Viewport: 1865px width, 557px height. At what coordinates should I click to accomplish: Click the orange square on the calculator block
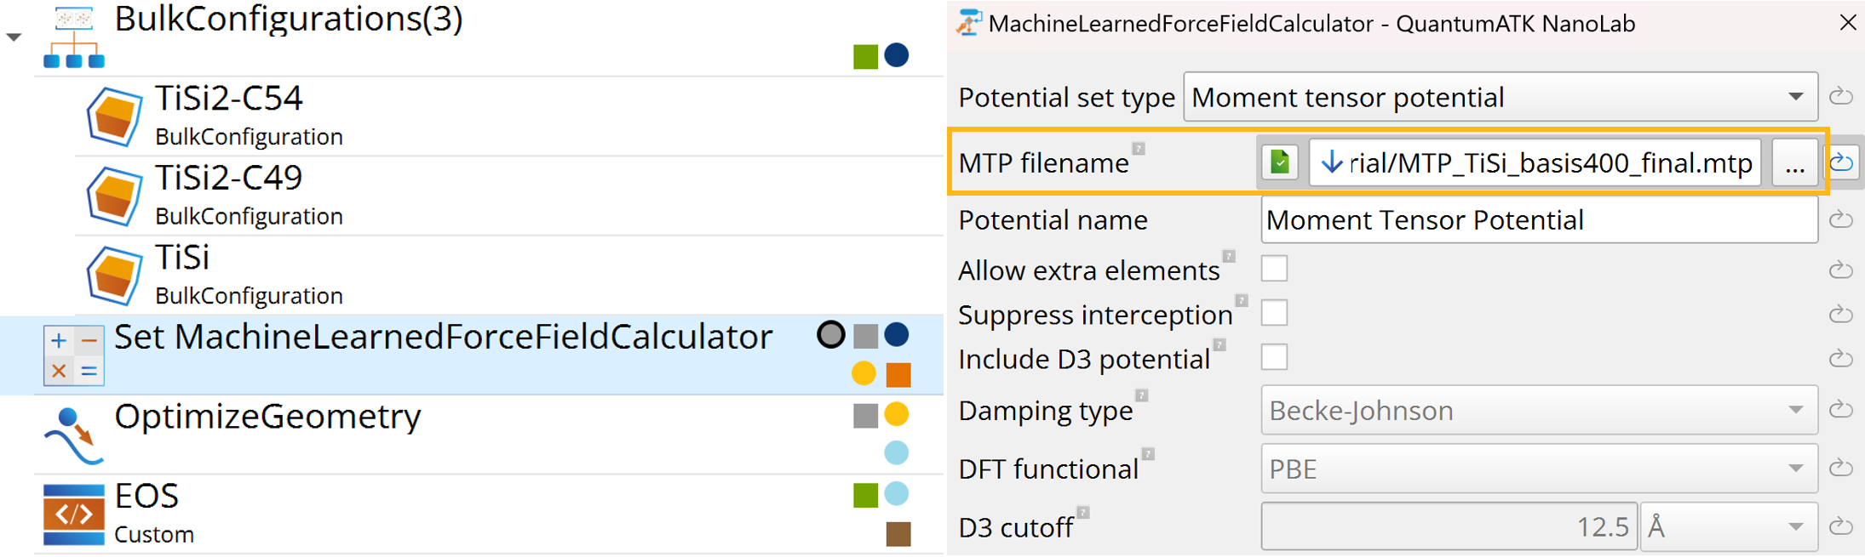898,374
